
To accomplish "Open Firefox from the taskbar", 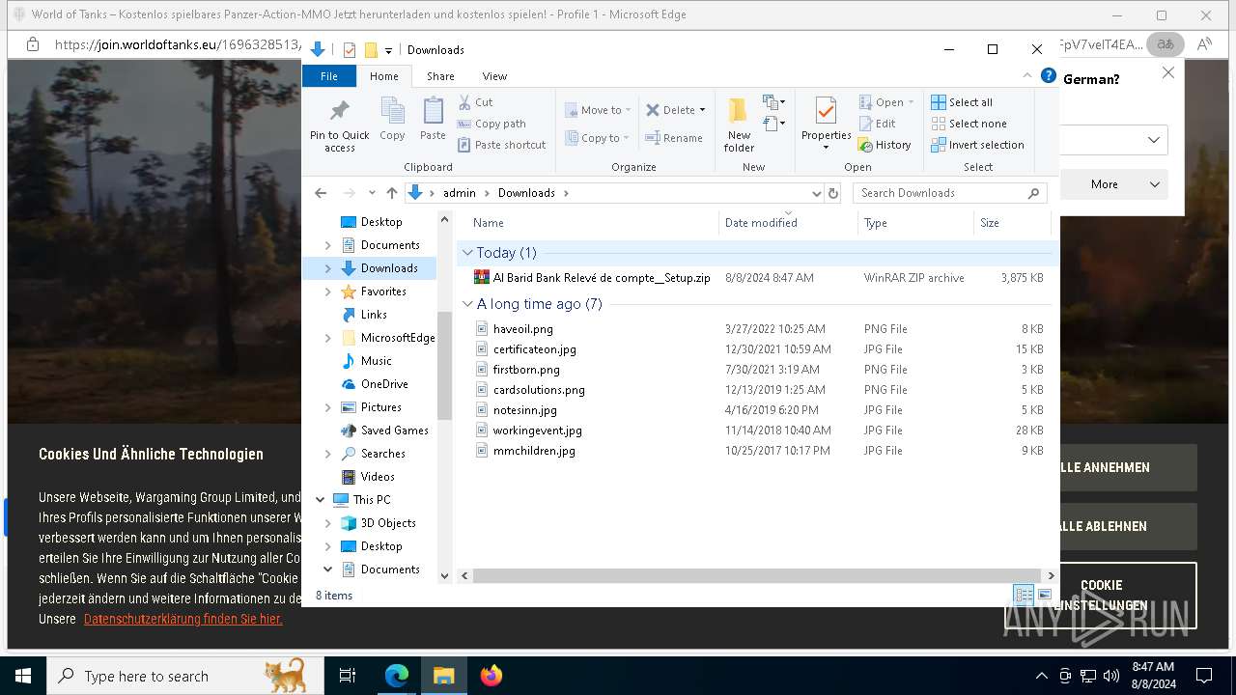I will point(491,676).
